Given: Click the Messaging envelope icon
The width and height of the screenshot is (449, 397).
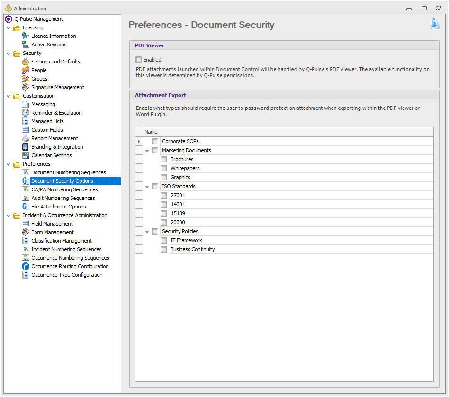Looking at the screenshot, I should point(26,104).
